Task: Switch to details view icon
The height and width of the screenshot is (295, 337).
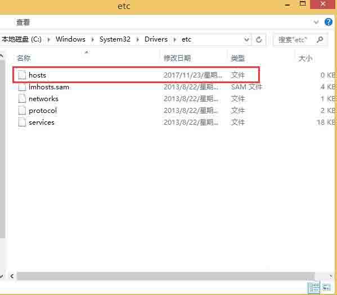Action: coord(314,287)
